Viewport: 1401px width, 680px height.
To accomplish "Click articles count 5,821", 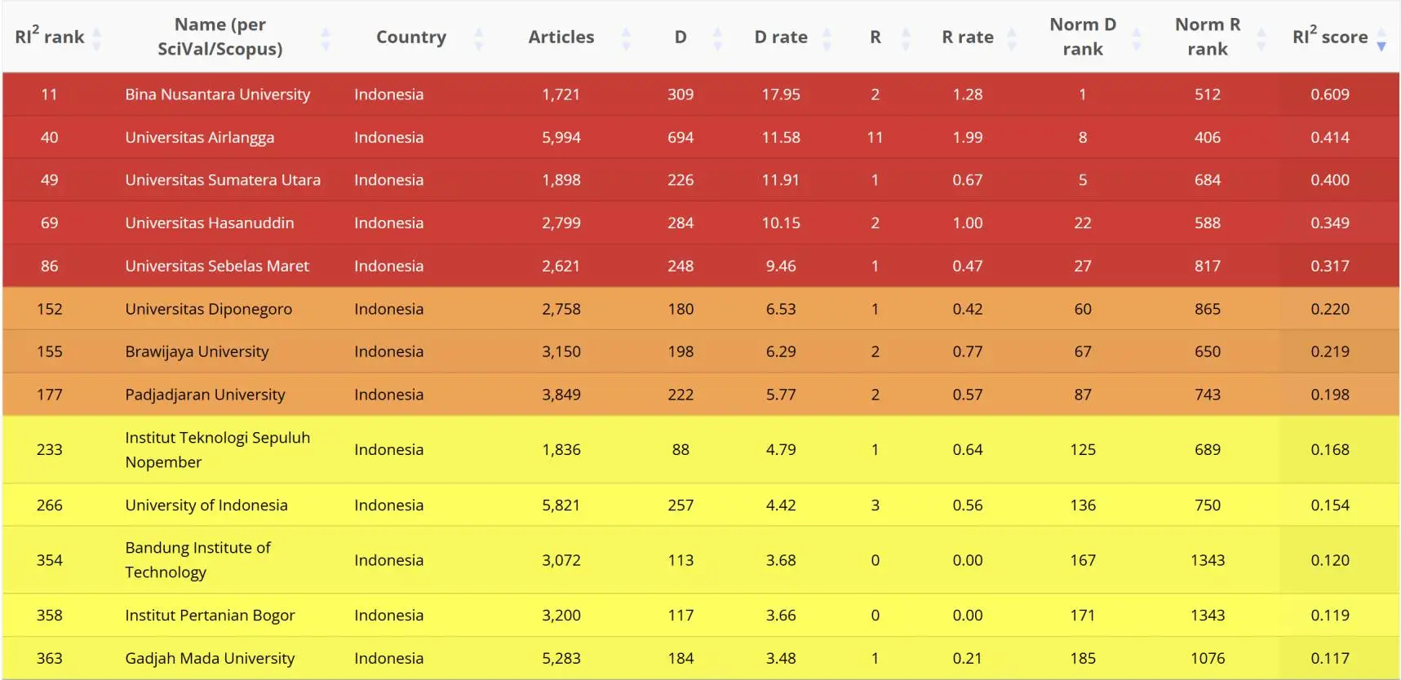I will [x=561, y=506].
